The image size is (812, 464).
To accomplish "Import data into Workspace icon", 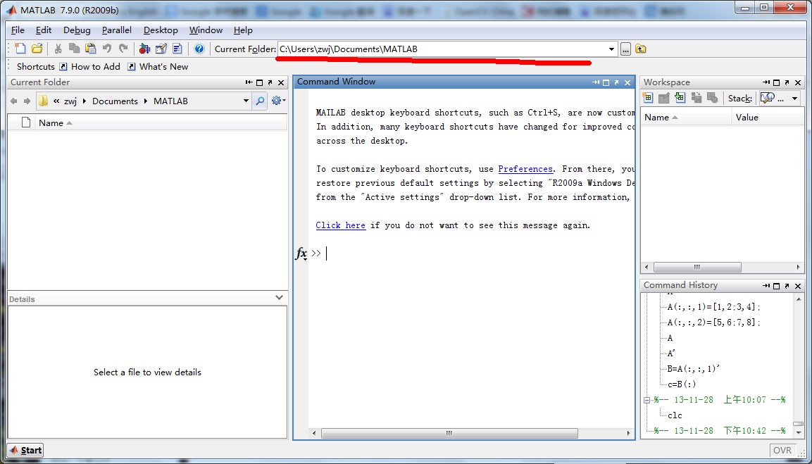I will tap(680, 98).
